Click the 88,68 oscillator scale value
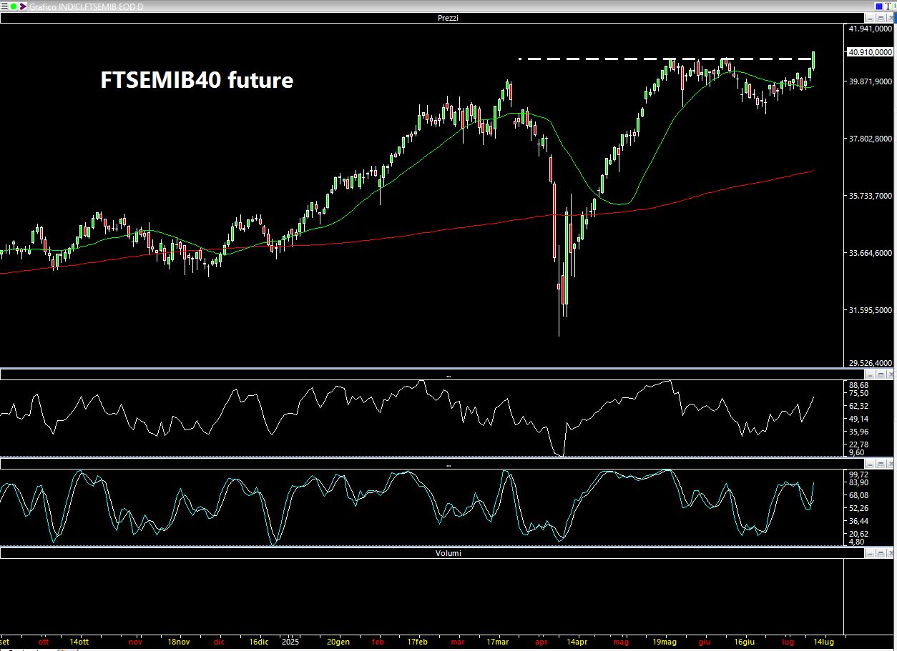The image size is (897, 651). coord(858,384)
